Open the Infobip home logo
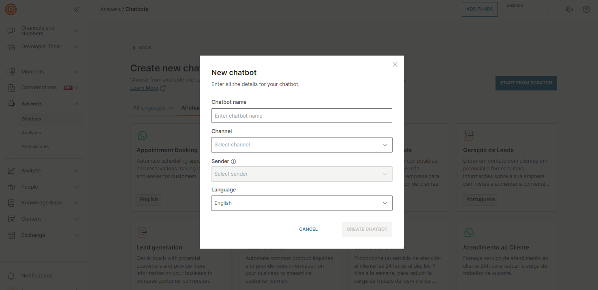The image size is (598, 290). [11, 9]
